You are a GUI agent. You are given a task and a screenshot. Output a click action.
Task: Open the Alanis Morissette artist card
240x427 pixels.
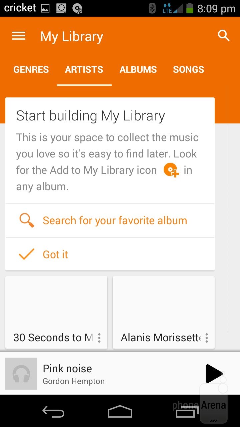163,307
